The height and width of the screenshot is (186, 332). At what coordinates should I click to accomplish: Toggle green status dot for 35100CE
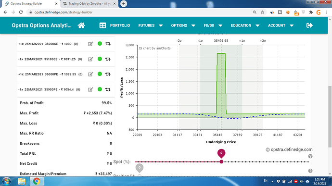click(x=100, y=59)
